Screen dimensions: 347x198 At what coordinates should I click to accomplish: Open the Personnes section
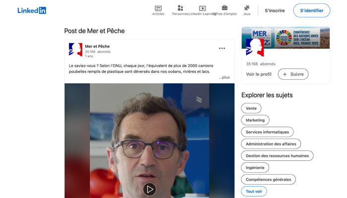coord(180,10)
